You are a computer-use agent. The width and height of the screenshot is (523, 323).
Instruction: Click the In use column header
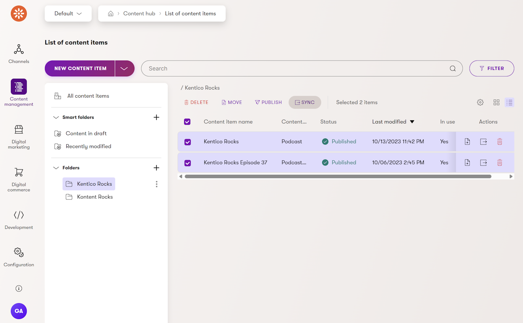coord(447,122)
